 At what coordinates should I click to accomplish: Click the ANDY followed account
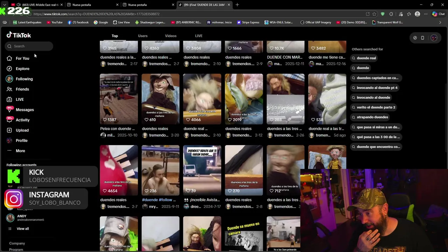25,218
